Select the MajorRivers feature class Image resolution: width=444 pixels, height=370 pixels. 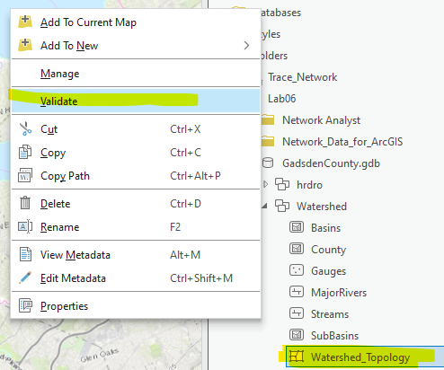click(x=339, y=292)
